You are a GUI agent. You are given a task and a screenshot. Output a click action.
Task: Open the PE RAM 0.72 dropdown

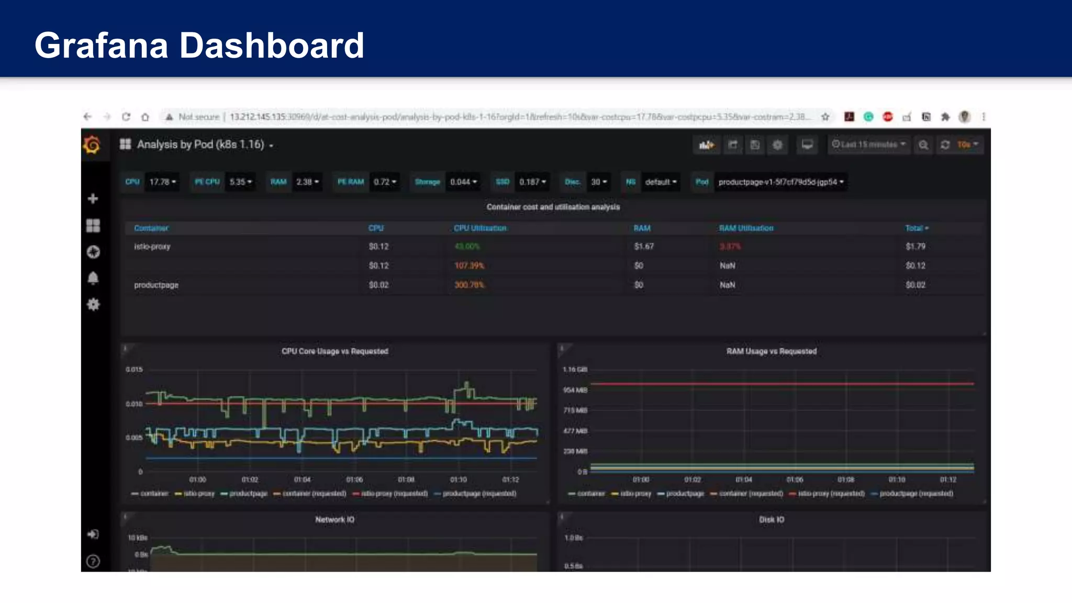pyautogui.click(x=385, y=182)
